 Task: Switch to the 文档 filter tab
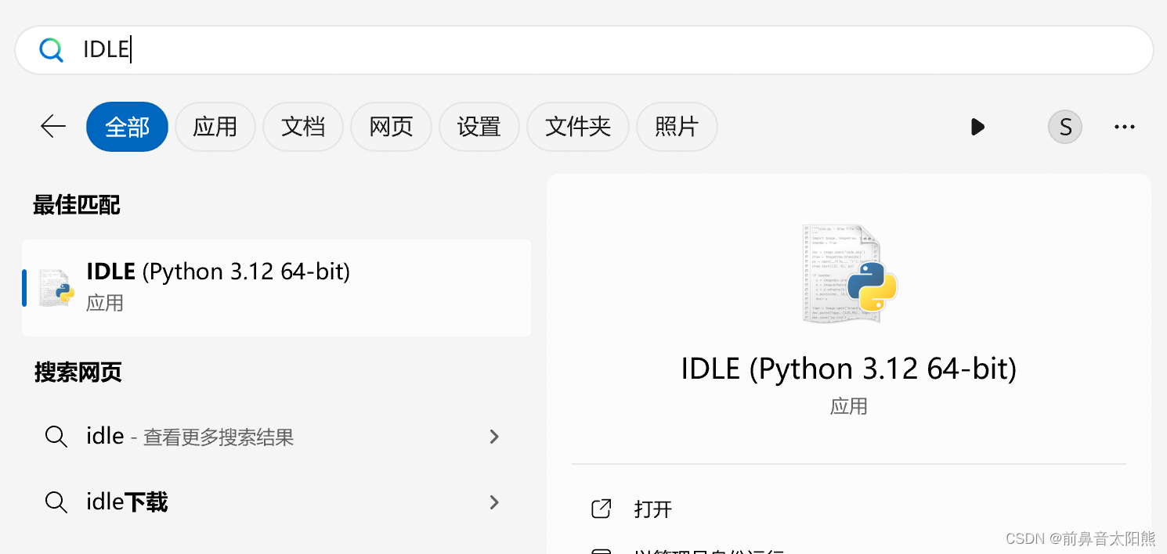click(x=302, y=127)
